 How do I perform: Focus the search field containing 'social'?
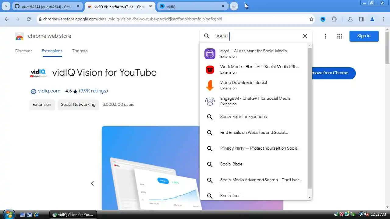point(256,36)
